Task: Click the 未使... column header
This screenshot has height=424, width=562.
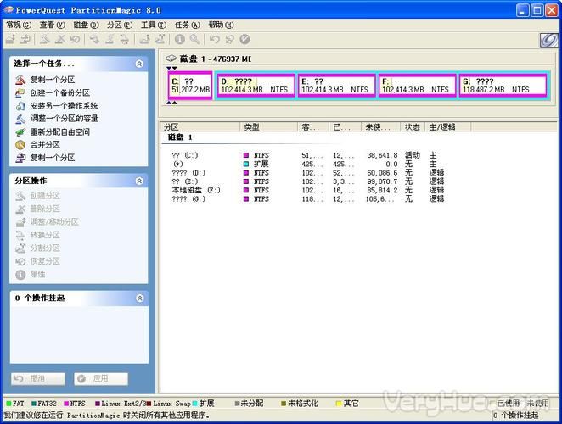Action: click(380, 126)
